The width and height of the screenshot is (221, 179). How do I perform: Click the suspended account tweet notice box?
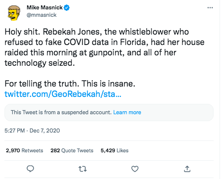pos(109,112)
